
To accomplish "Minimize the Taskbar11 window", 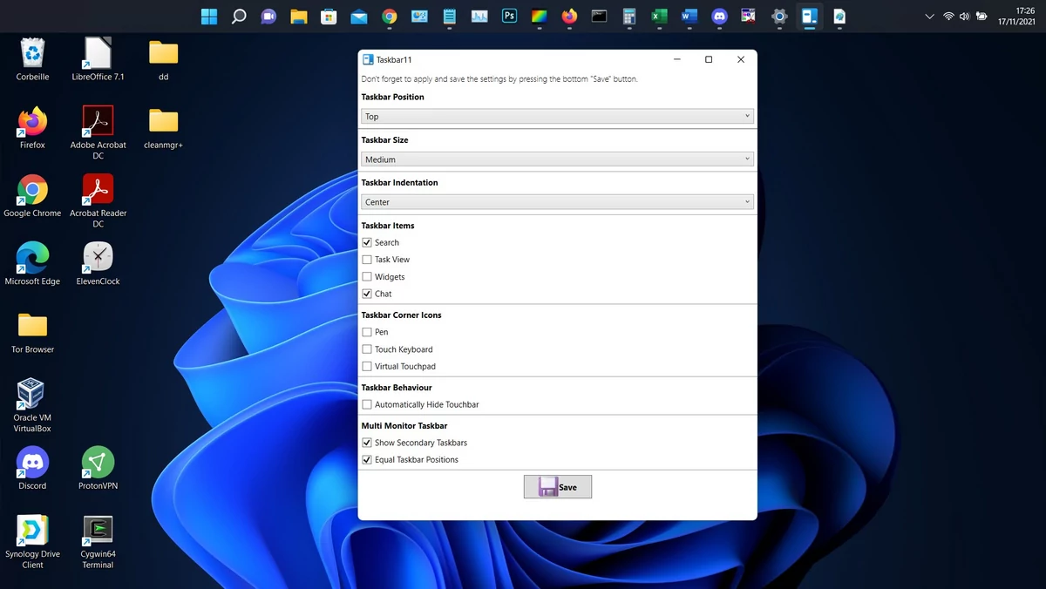I will [677, 59].
